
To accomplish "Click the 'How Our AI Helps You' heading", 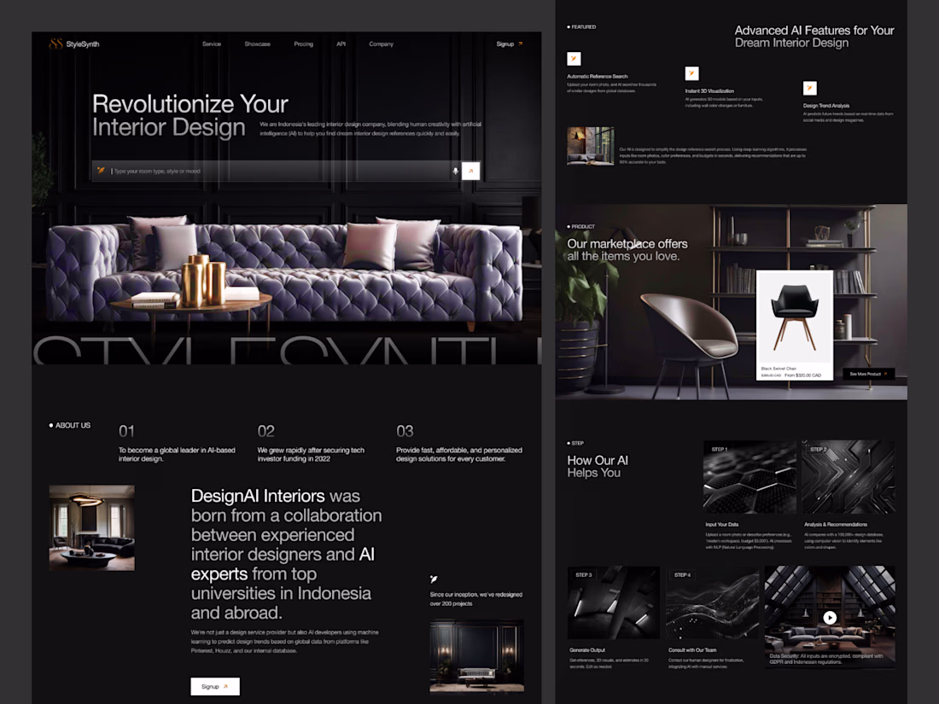I will (x=598, y=466).
